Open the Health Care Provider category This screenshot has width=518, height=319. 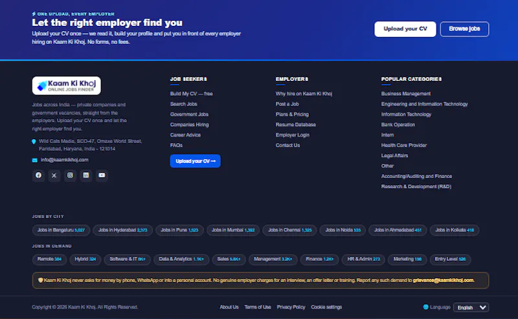point(404,146)
